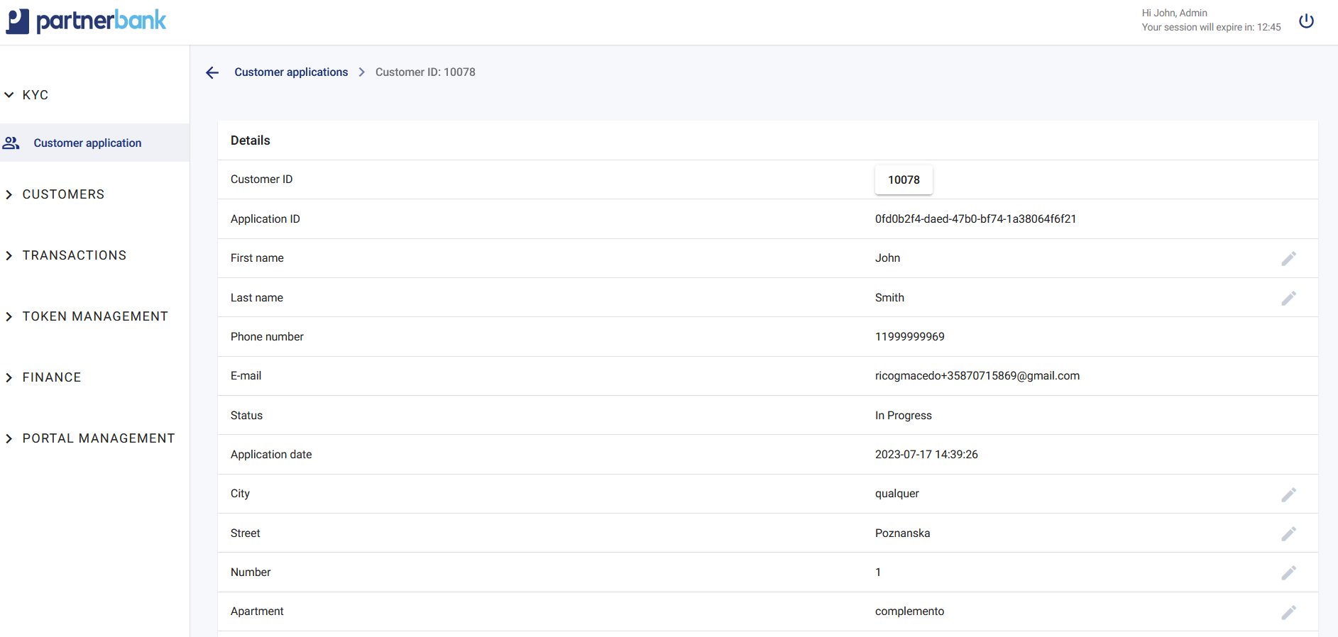Edit the First name John field
Viewport: 1338px width, 637px height.
[1288, 258]
